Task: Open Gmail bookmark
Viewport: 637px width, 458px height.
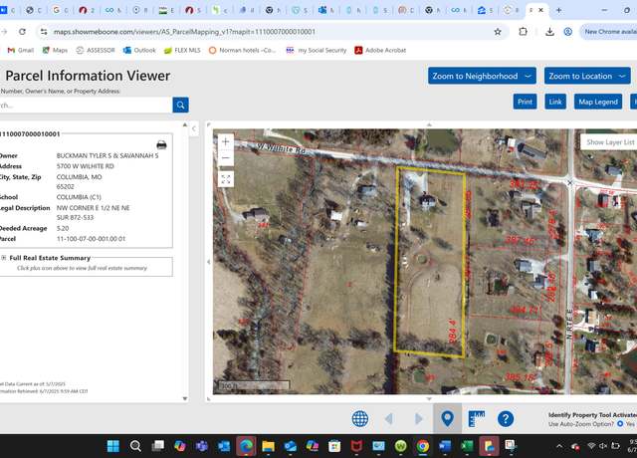Action: pos(21,51)
